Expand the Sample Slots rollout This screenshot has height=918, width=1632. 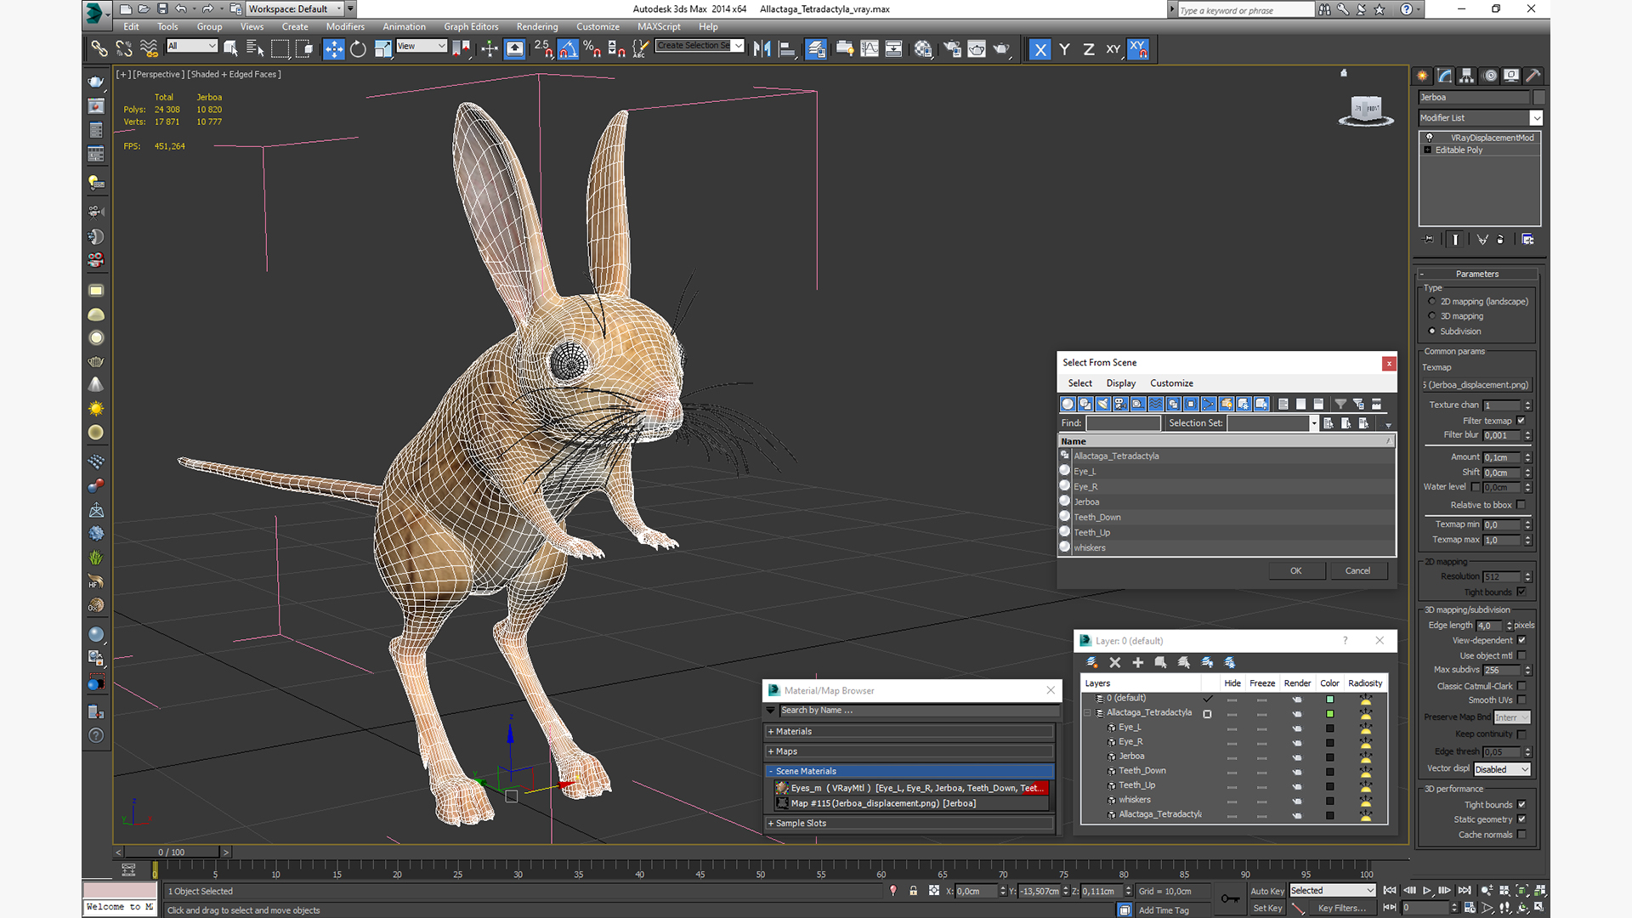[x=909, y=823]
